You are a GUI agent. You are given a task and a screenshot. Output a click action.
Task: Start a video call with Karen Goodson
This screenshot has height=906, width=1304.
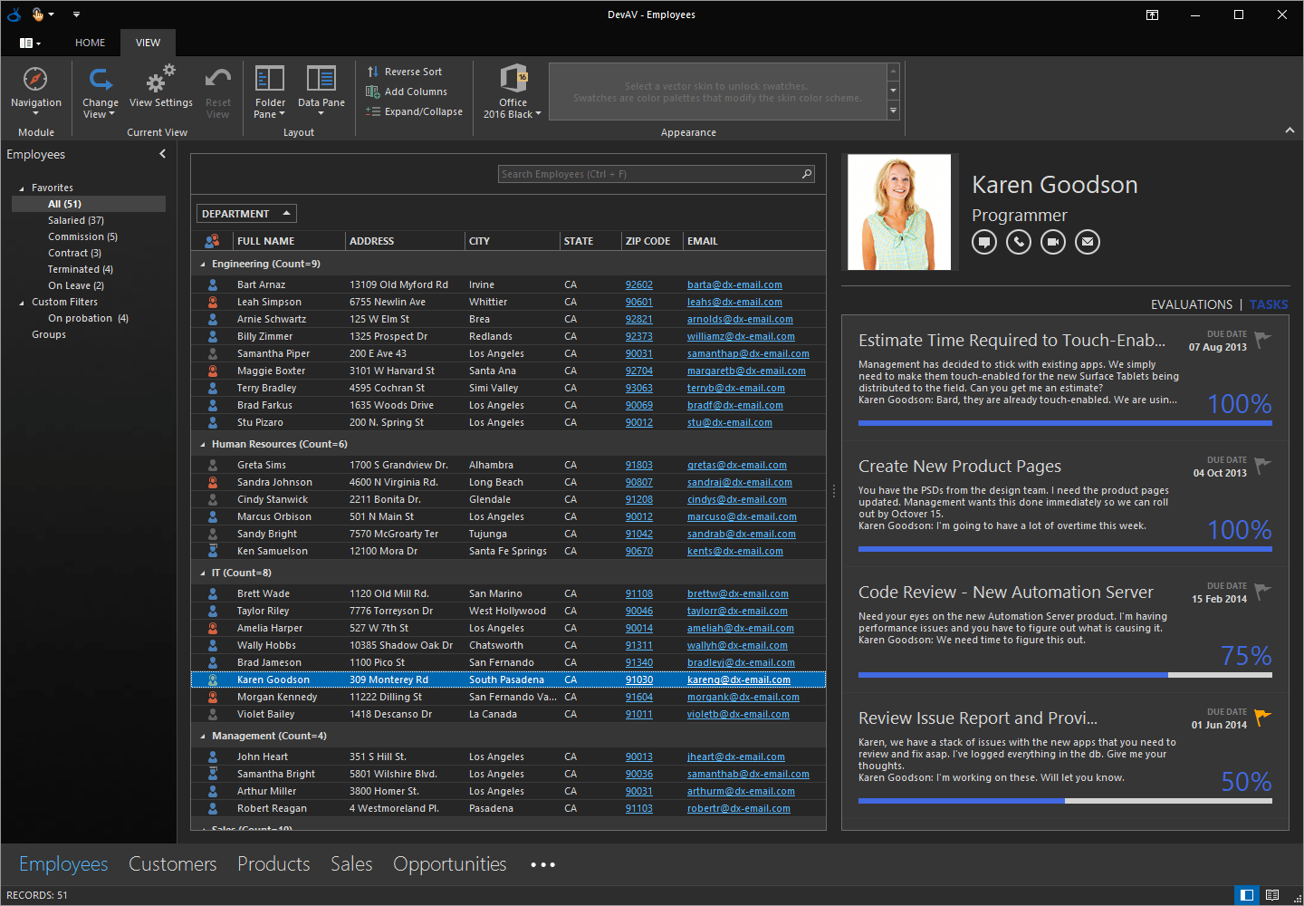pyautogui.click(x=1052, y=242)
